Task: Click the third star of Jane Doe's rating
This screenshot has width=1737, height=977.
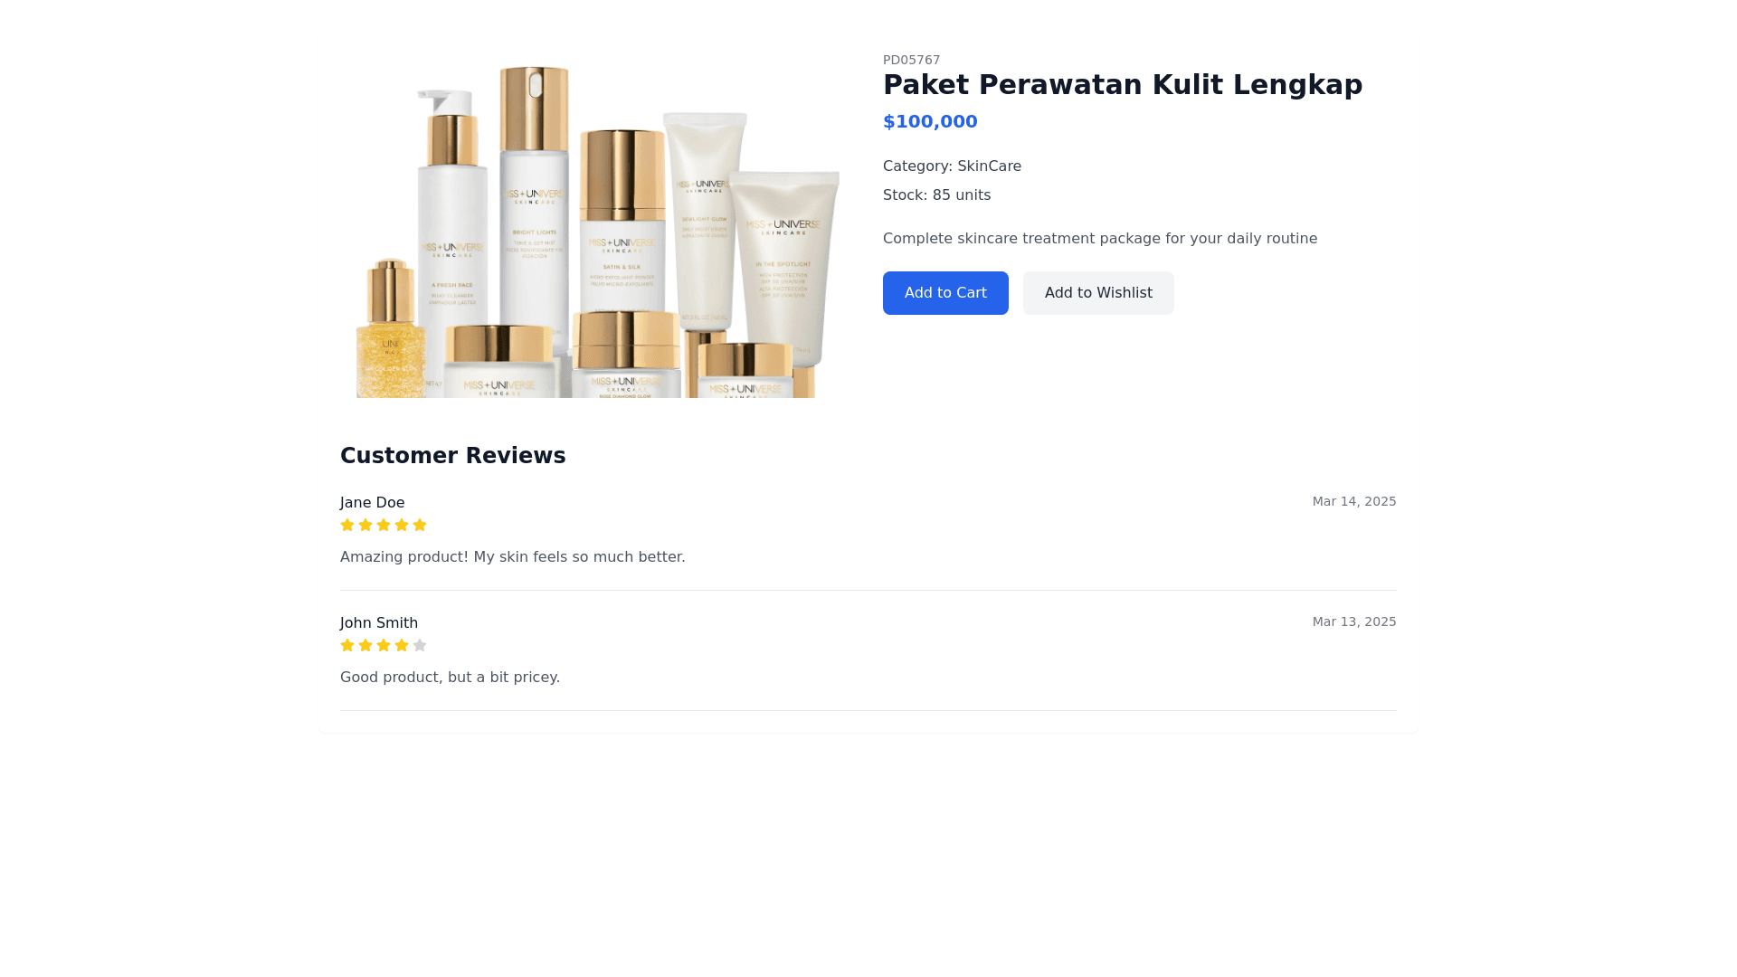Action: point(384,526)
